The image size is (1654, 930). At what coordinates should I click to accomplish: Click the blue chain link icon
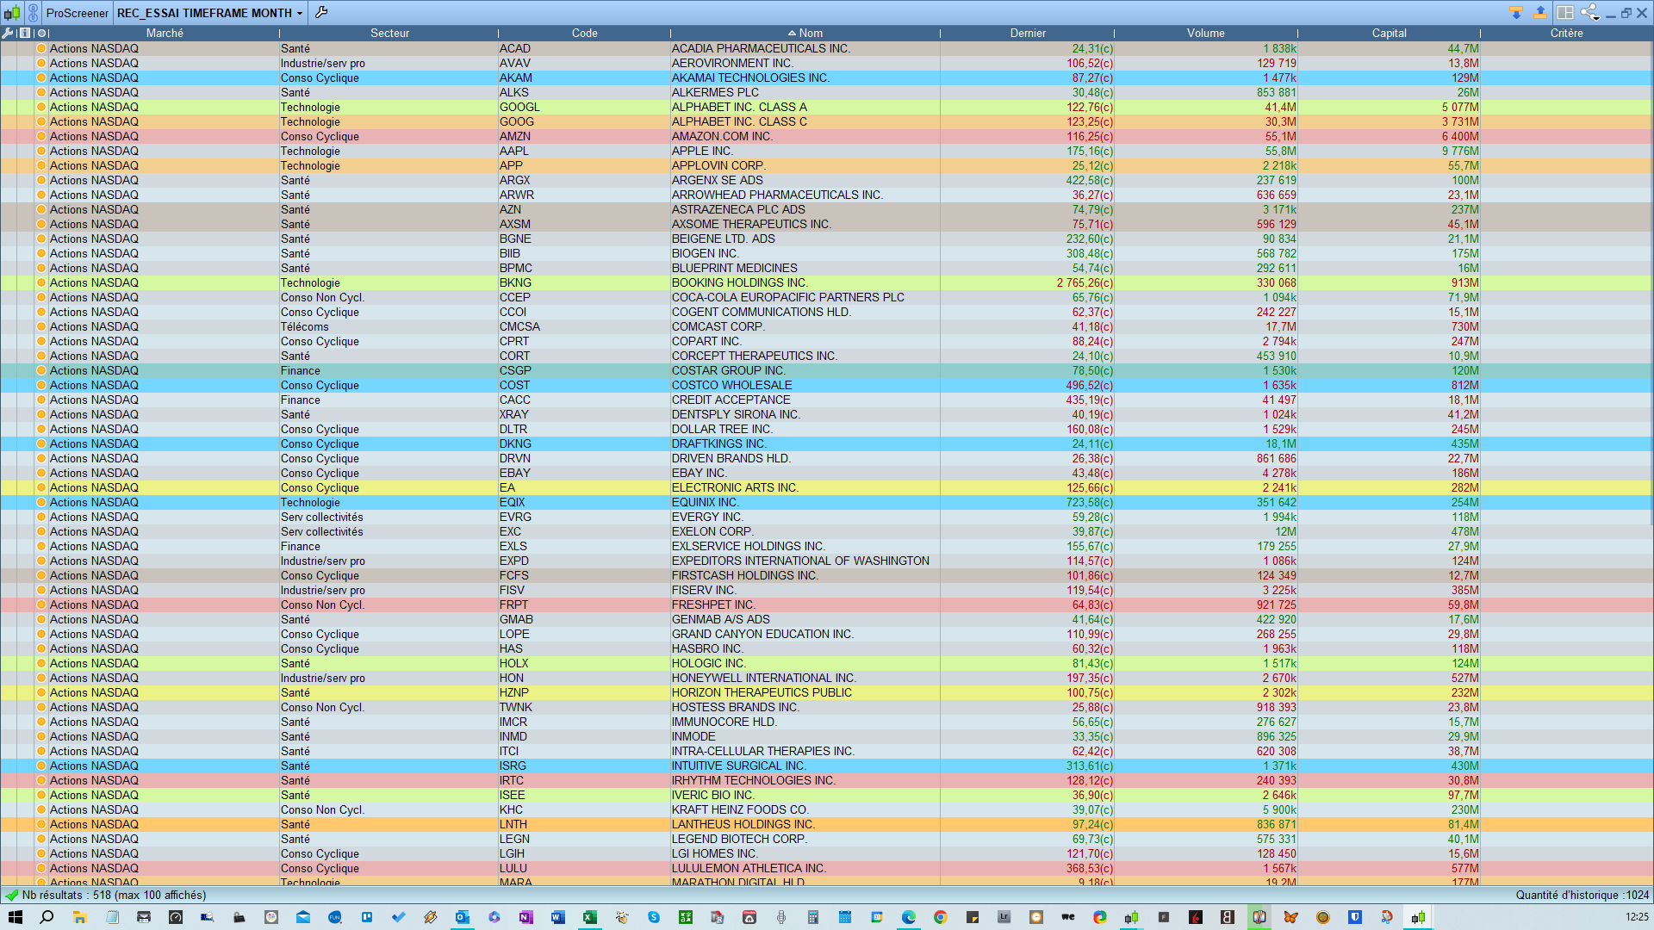[x=33, y=13]
